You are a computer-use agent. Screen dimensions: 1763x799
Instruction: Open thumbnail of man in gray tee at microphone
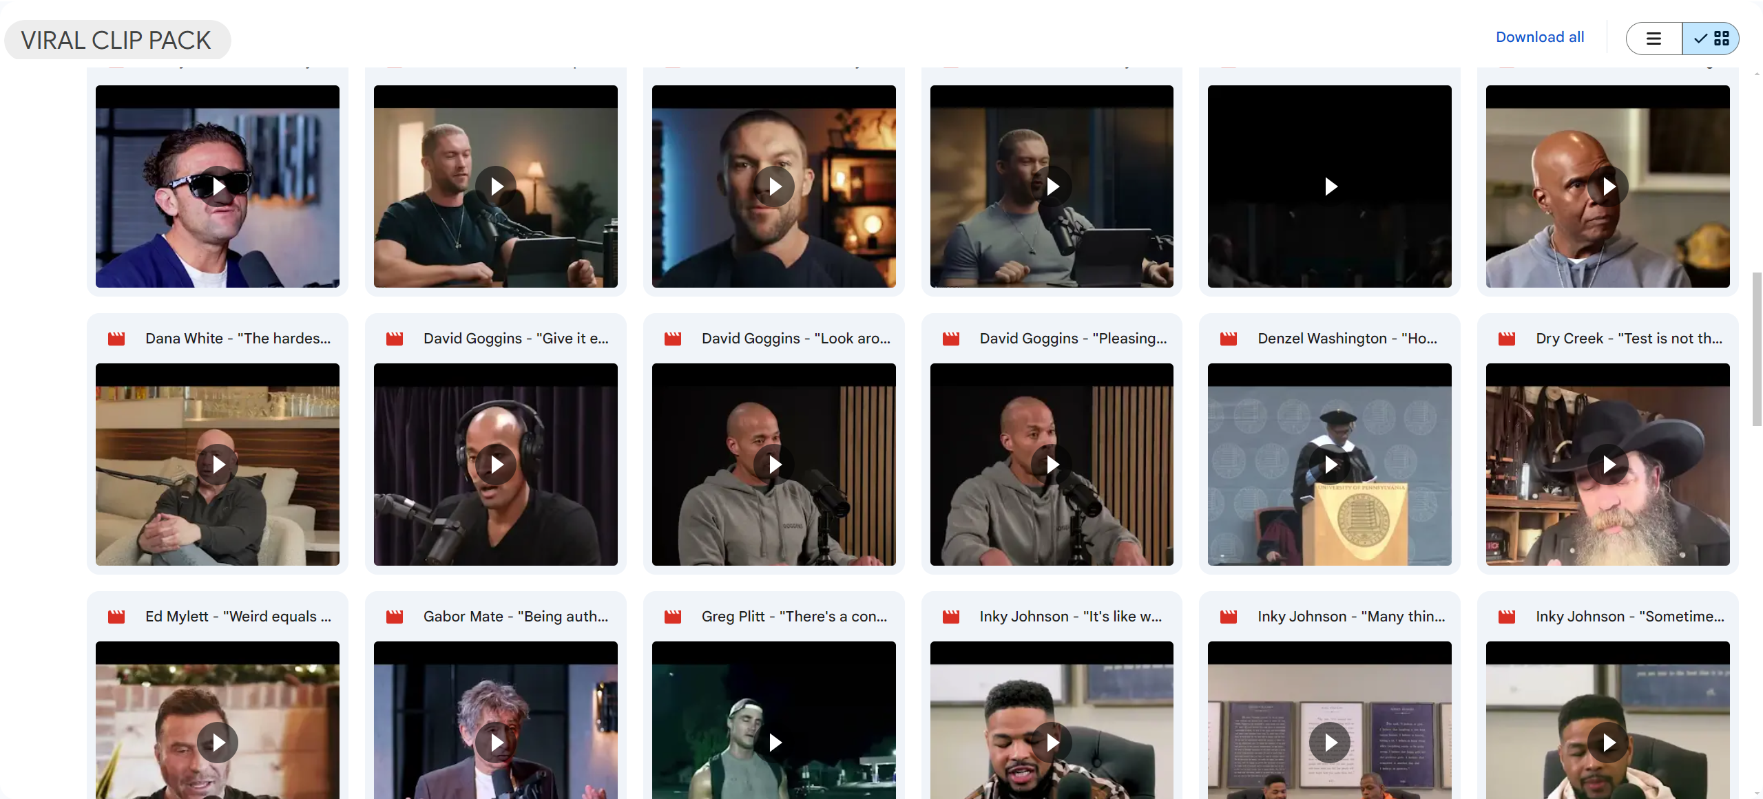[x=1052, y=187]
